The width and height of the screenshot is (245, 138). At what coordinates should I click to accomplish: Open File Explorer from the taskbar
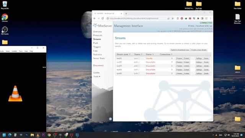tap(32, 135)
